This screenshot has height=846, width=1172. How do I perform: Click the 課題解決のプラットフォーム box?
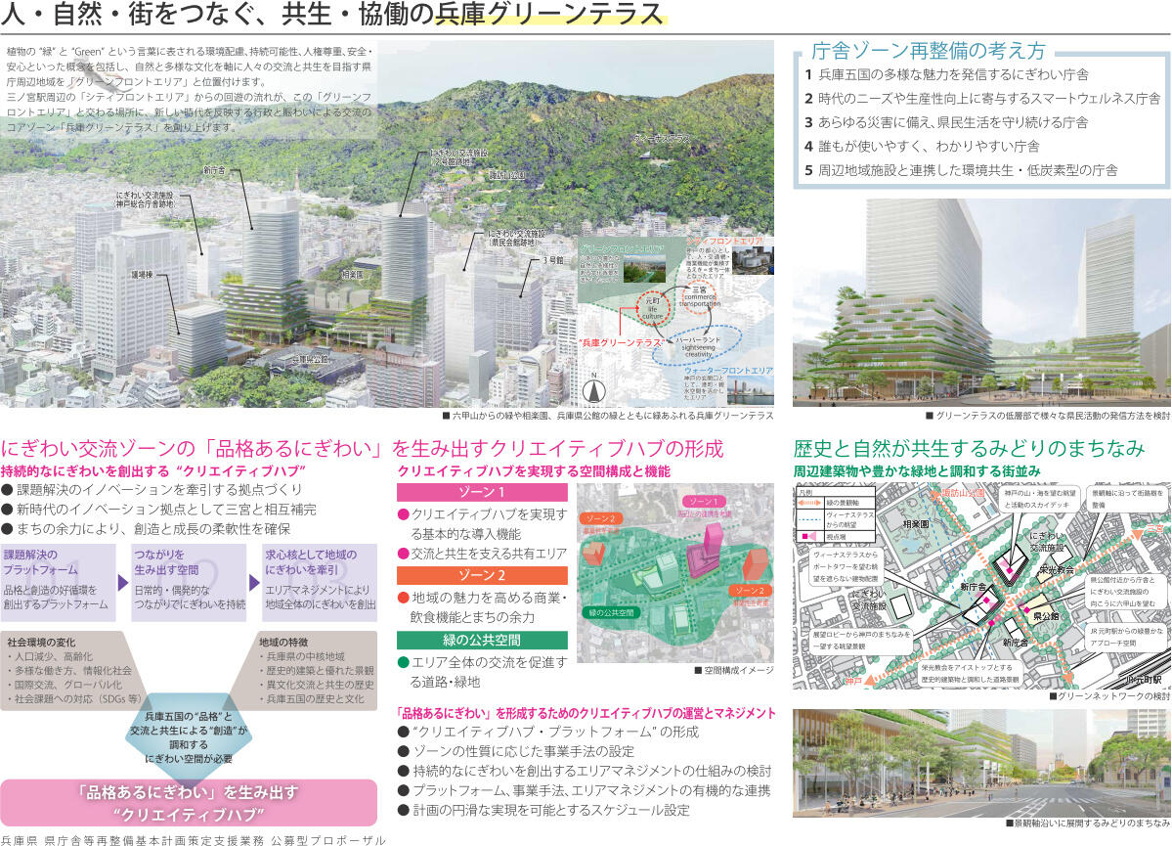pyautogui.click(x=59, y=582)
